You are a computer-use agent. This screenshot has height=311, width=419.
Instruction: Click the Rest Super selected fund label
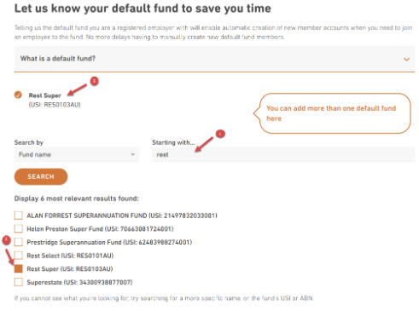[x=45, y=95]
